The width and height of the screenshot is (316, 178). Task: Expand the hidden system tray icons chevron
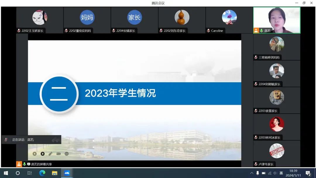coord(252,173)
